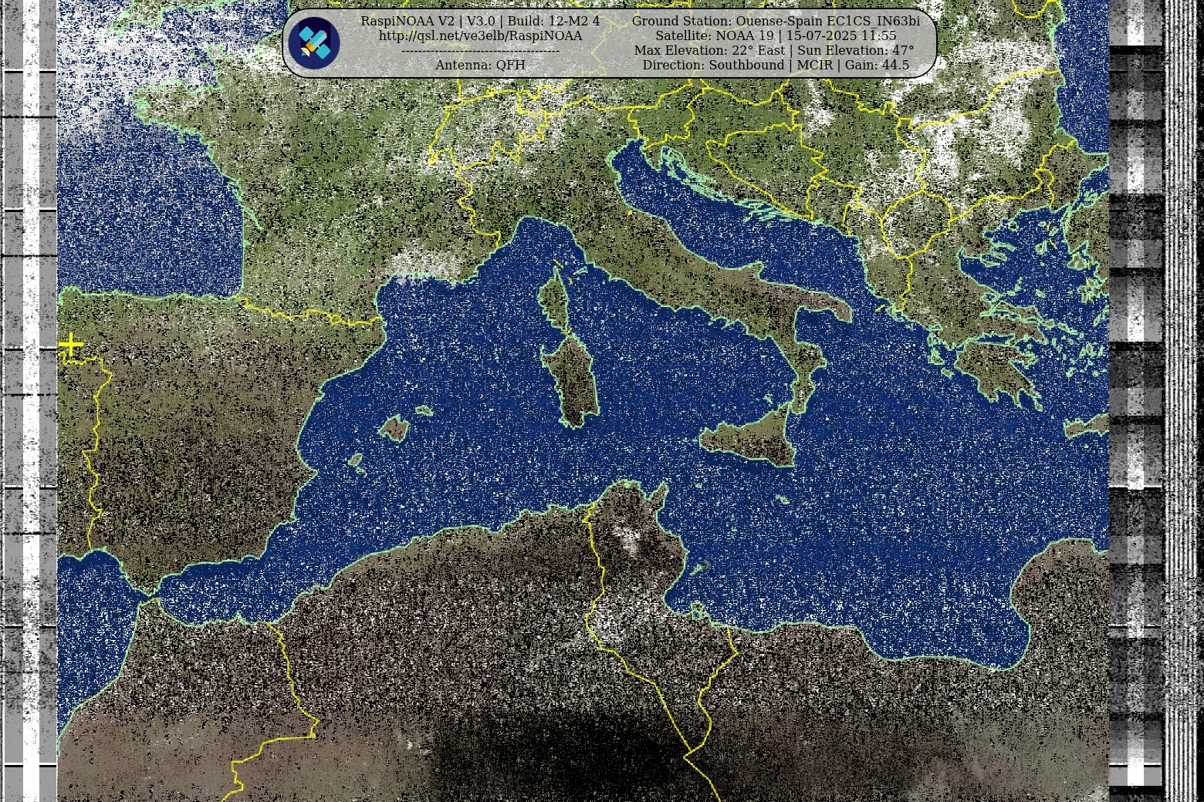Click the yellow cross ground station marker
1204x802 pixels.
click(70, 345)
